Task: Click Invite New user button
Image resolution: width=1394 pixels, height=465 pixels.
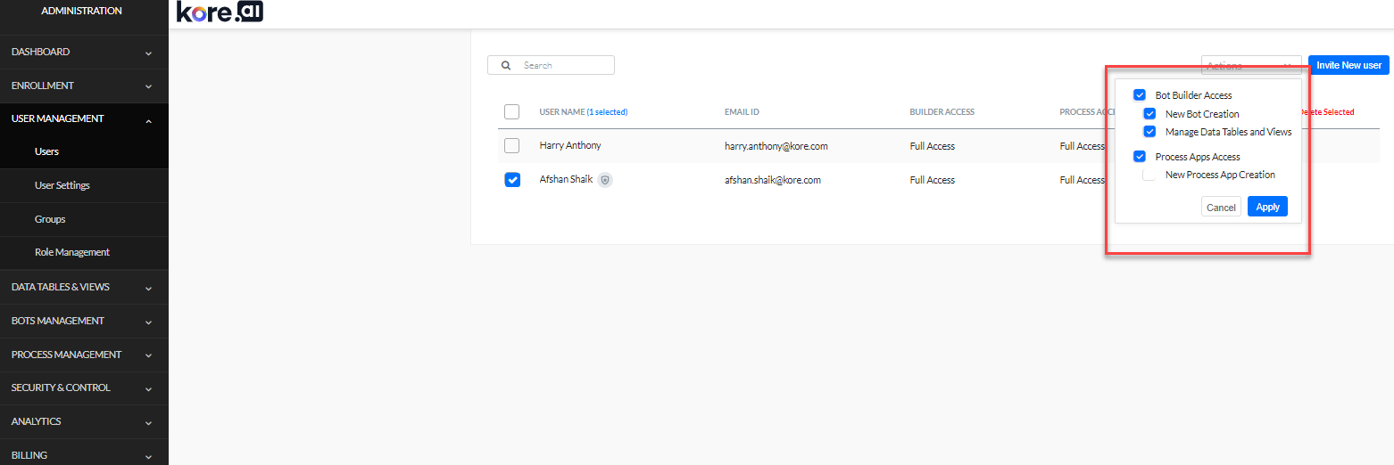Action: click(1348, 65)
